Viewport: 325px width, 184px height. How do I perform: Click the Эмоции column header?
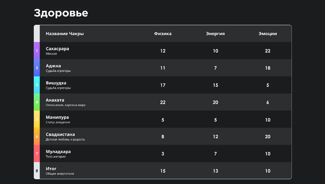click(268, 34)
